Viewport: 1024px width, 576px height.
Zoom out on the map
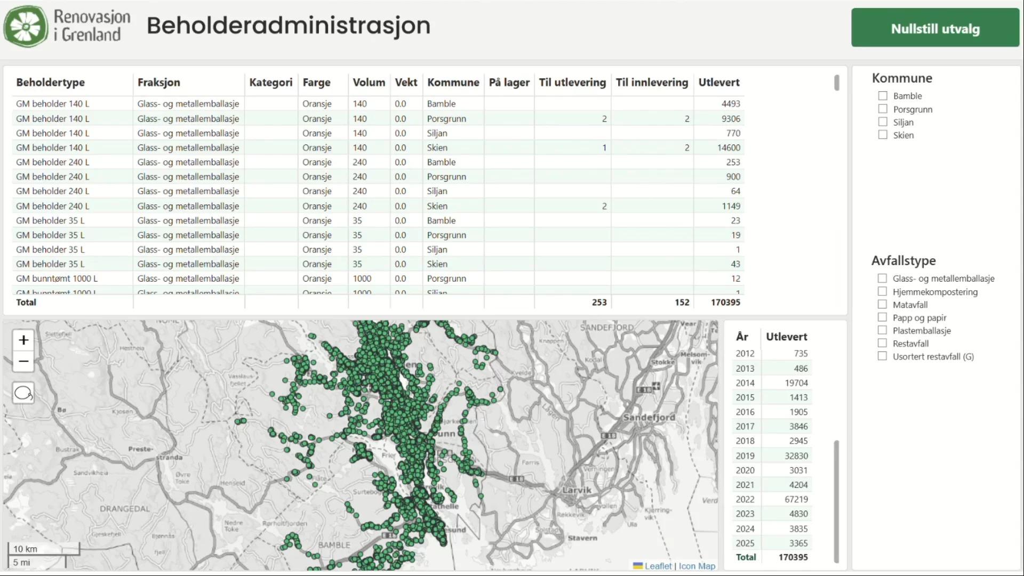tap(23, 361)
